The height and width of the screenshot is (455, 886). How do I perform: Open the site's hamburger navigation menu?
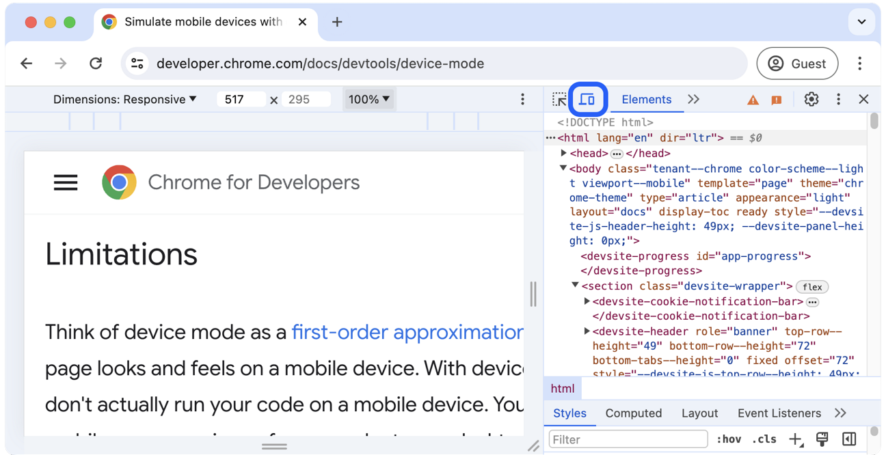click(x=66, y=182)
